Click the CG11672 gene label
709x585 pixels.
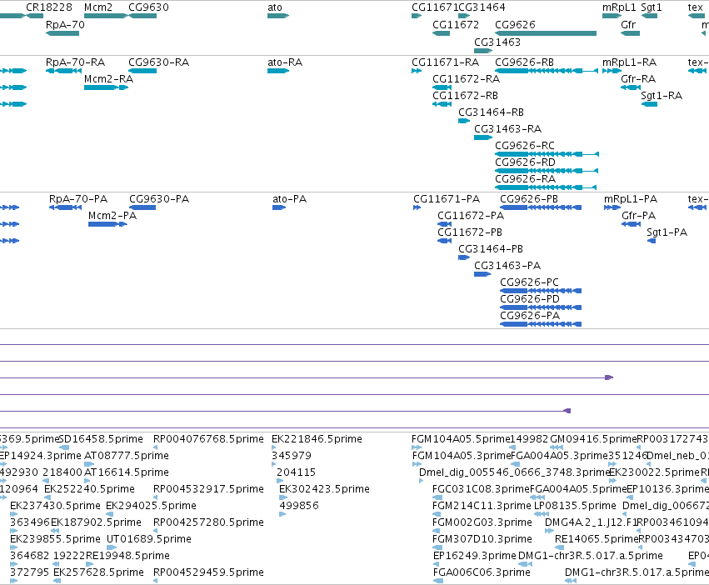[456, 24]
